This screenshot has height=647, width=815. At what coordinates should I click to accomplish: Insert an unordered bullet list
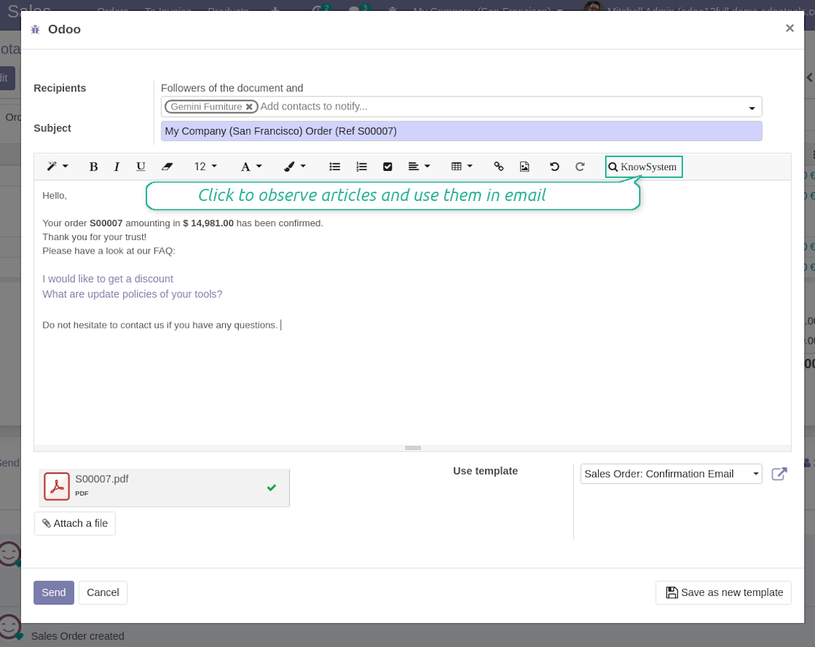coord(335,166)
